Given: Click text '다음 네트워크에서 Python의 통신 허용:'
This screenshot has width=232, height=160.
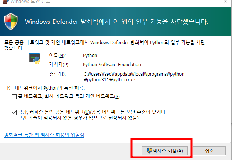Looking at the screenshot, I should (44, 88).
